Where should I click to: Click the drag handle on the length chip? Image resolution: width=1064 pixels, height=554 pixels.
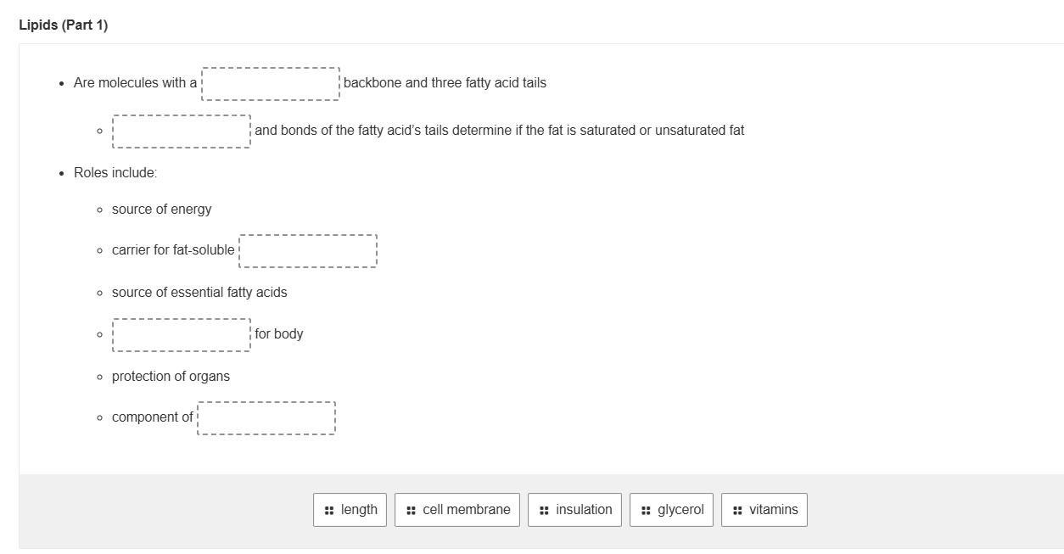pyautogui.click(x=328, y=510)
